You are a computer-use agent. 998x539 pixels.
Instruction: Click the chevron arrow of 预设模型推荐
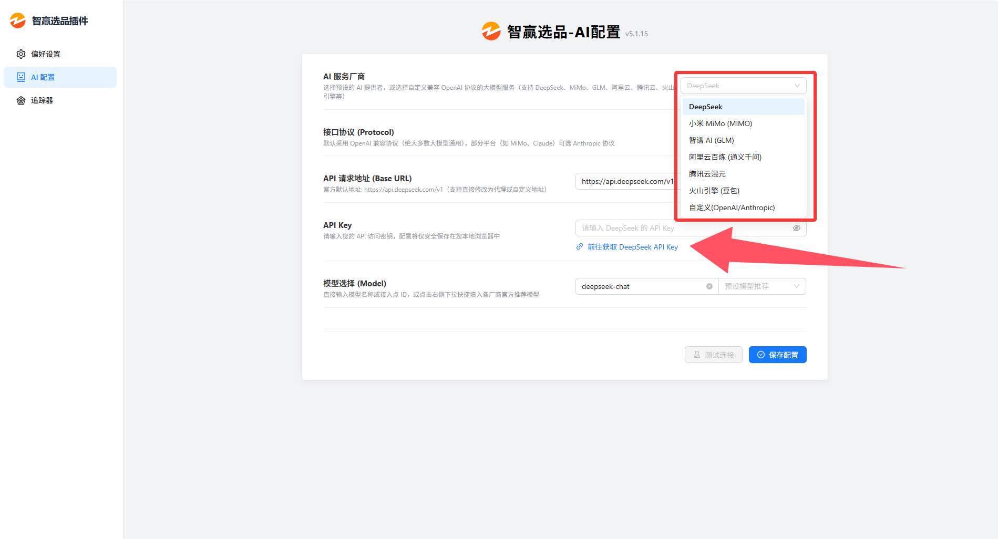pyautogui.click(x=797, y=286)
